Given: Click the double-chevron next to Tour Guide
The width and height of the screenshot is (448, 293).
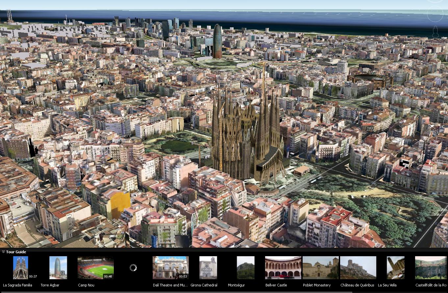Looking at the screenshot, I should click(4, 252).
